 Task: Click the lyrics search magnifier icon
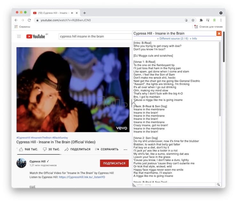tap(218, 185)
